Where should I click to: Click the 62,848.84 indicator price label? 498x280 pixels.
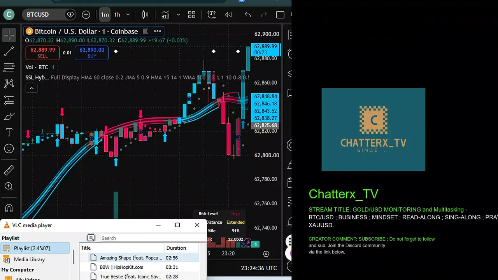265,96
